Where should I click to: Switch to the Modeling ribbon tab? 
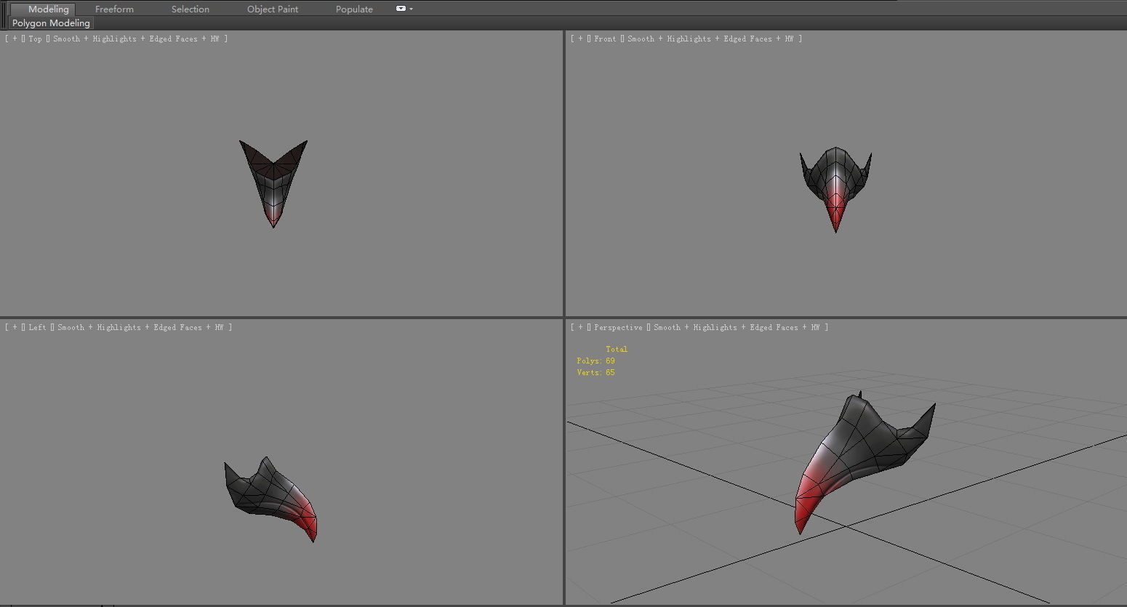point(46,9)
